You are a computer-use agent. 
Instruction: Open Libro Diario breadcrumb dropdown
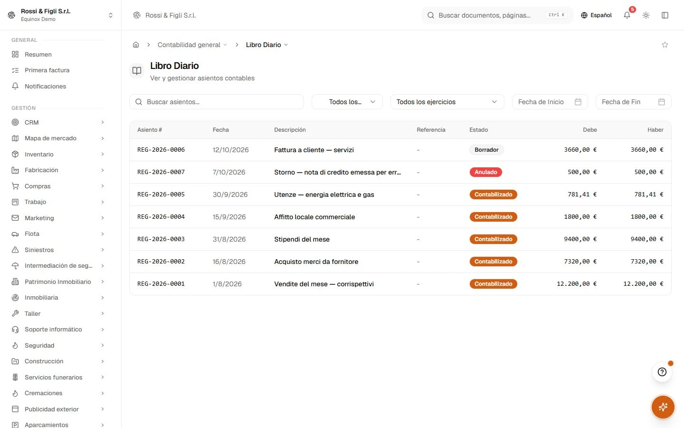[267, 45]
